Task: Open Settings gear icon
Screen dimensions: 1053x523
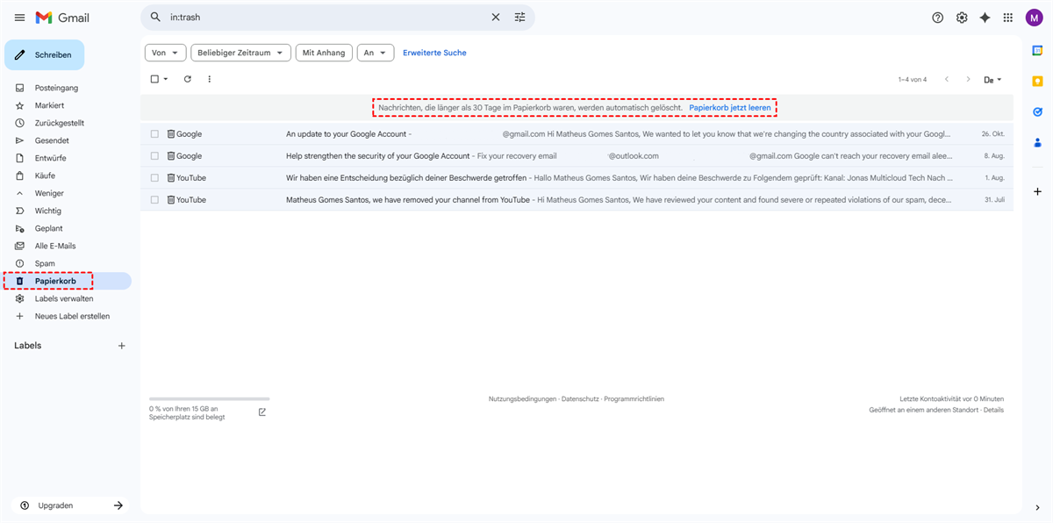Action: pos(962,18)
